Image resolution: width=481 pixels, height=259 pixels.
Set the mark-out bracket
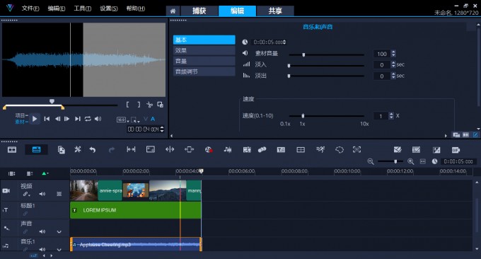(x=139, y=105)
